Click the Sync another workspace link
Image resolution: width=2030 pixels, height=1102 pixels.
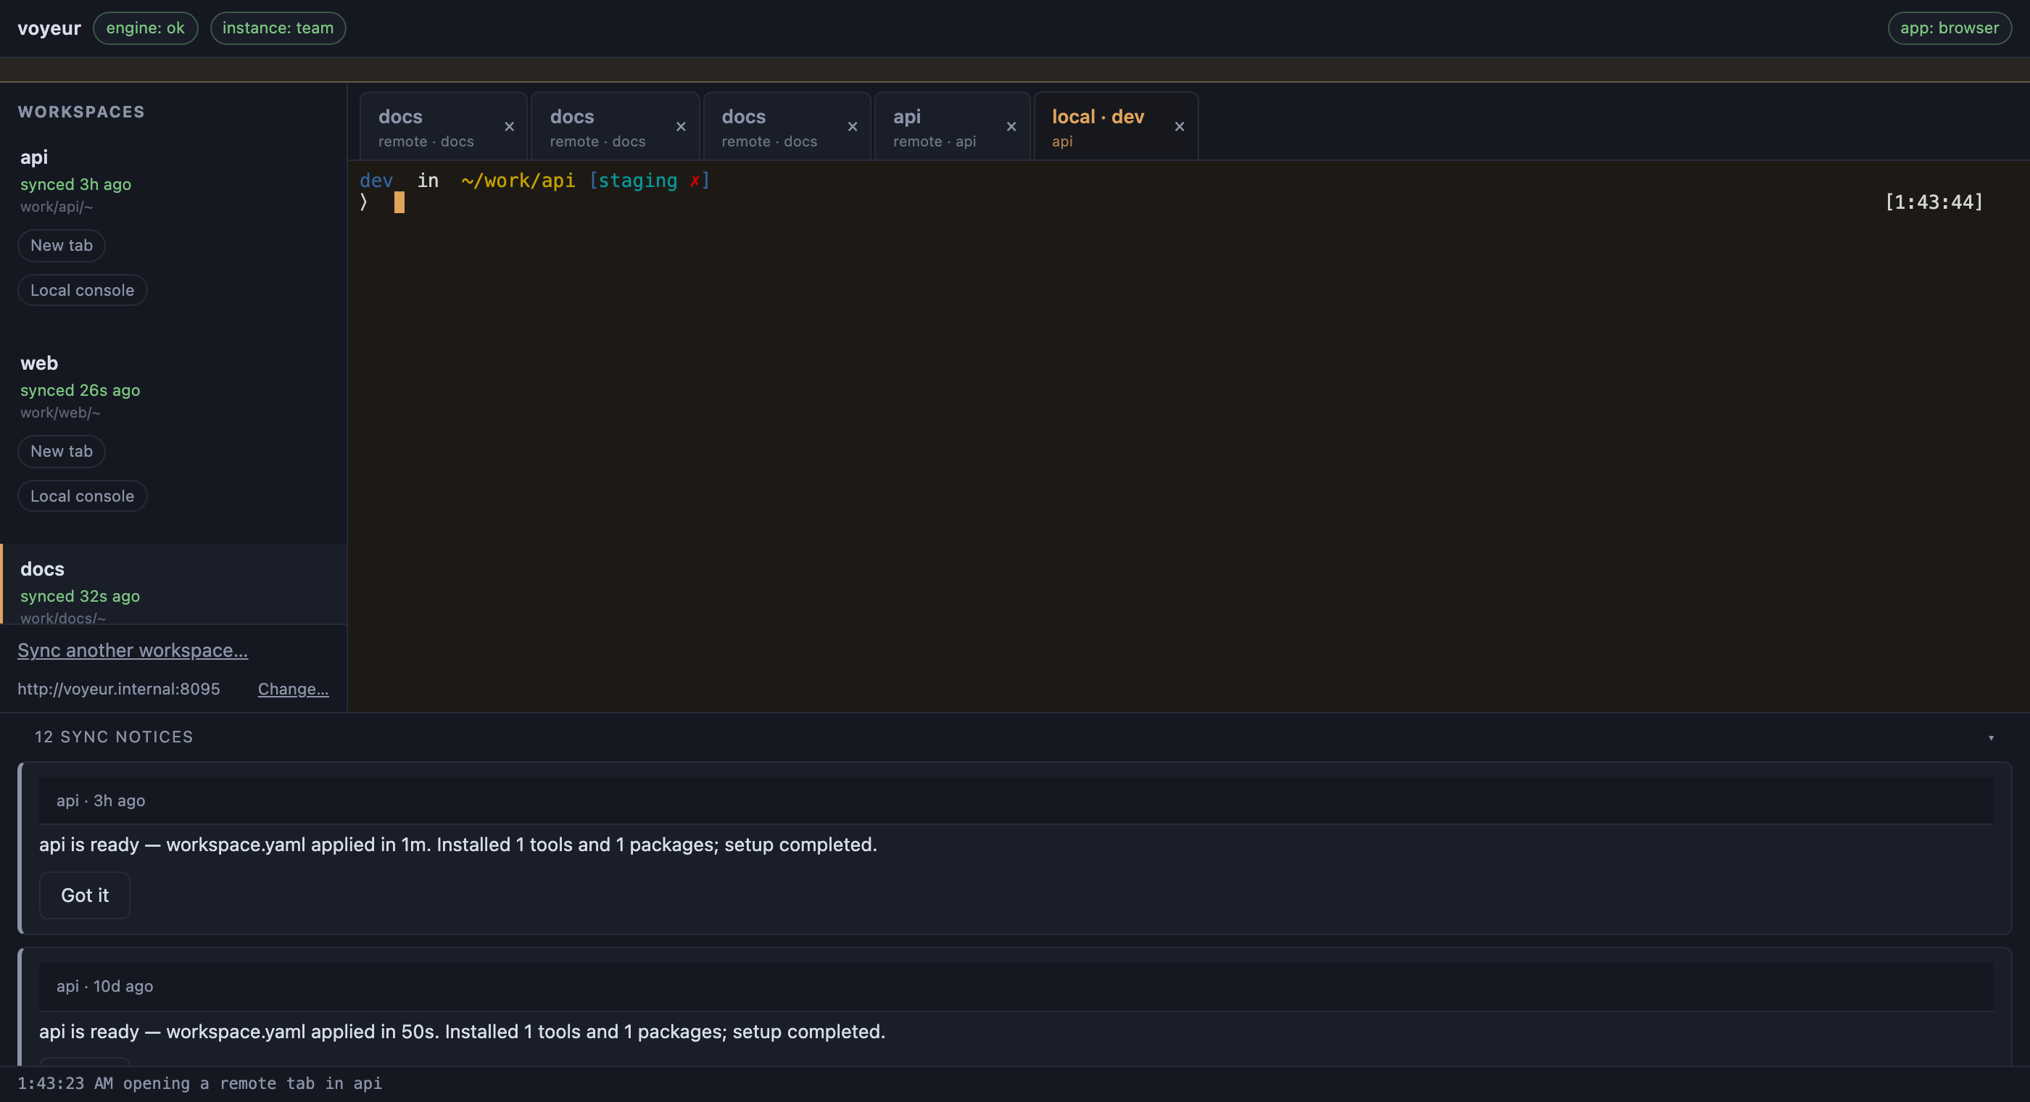[133, 650]
